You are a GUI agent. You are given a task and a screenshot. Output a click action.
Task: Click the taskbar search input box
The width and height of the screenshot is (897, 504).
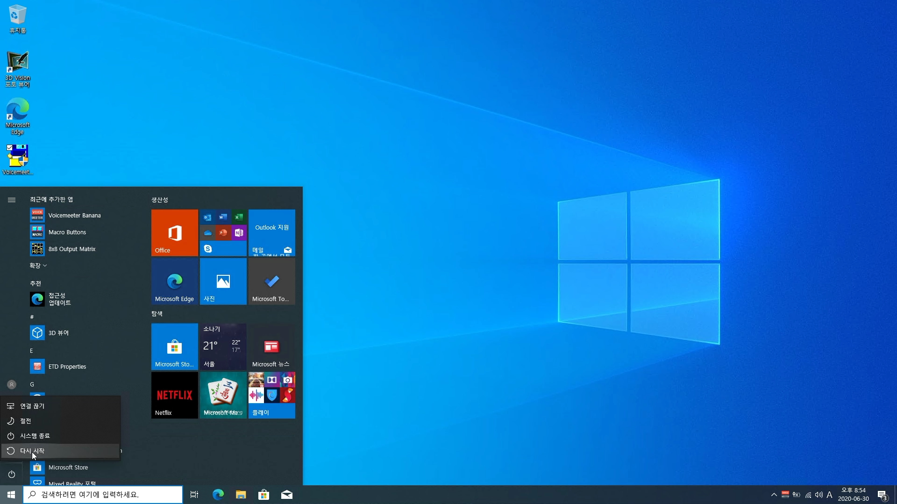103,495
